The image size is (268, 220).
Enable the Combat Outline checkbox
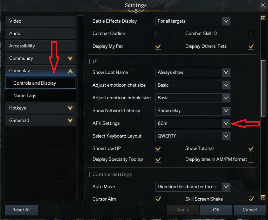(x=158, y=34)
